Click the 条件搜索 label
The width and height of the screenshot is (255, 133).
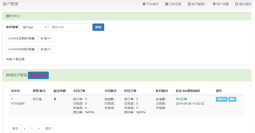click(12, 27)
